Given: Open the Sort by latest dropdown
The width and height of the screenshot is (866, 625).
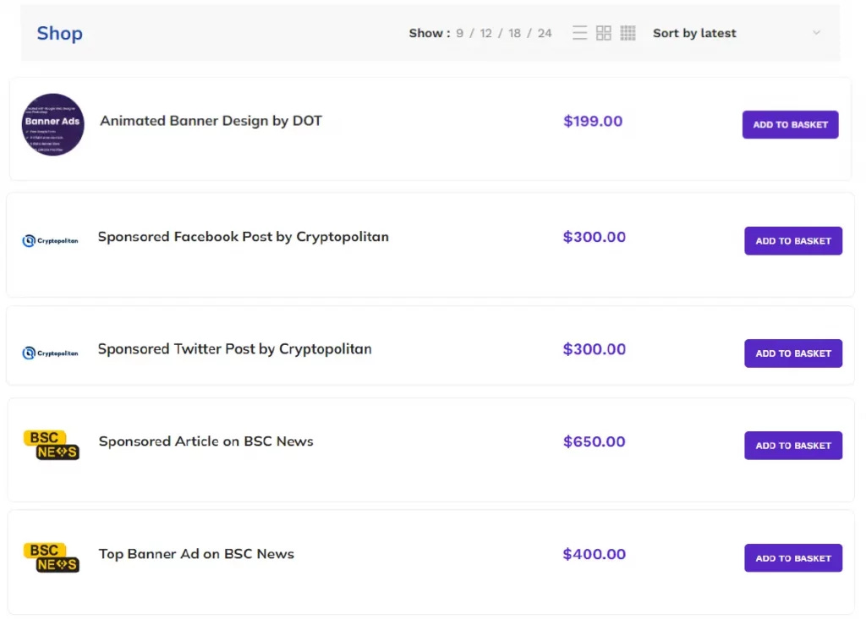Looking at the screenshot, I should 737,33.
